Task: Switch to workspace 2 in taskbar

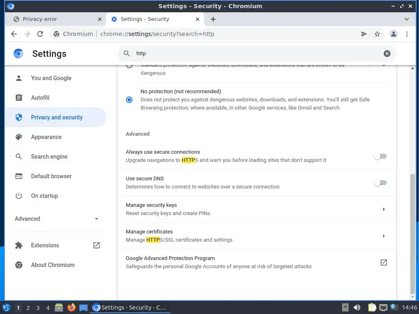Action: (28, 308)
